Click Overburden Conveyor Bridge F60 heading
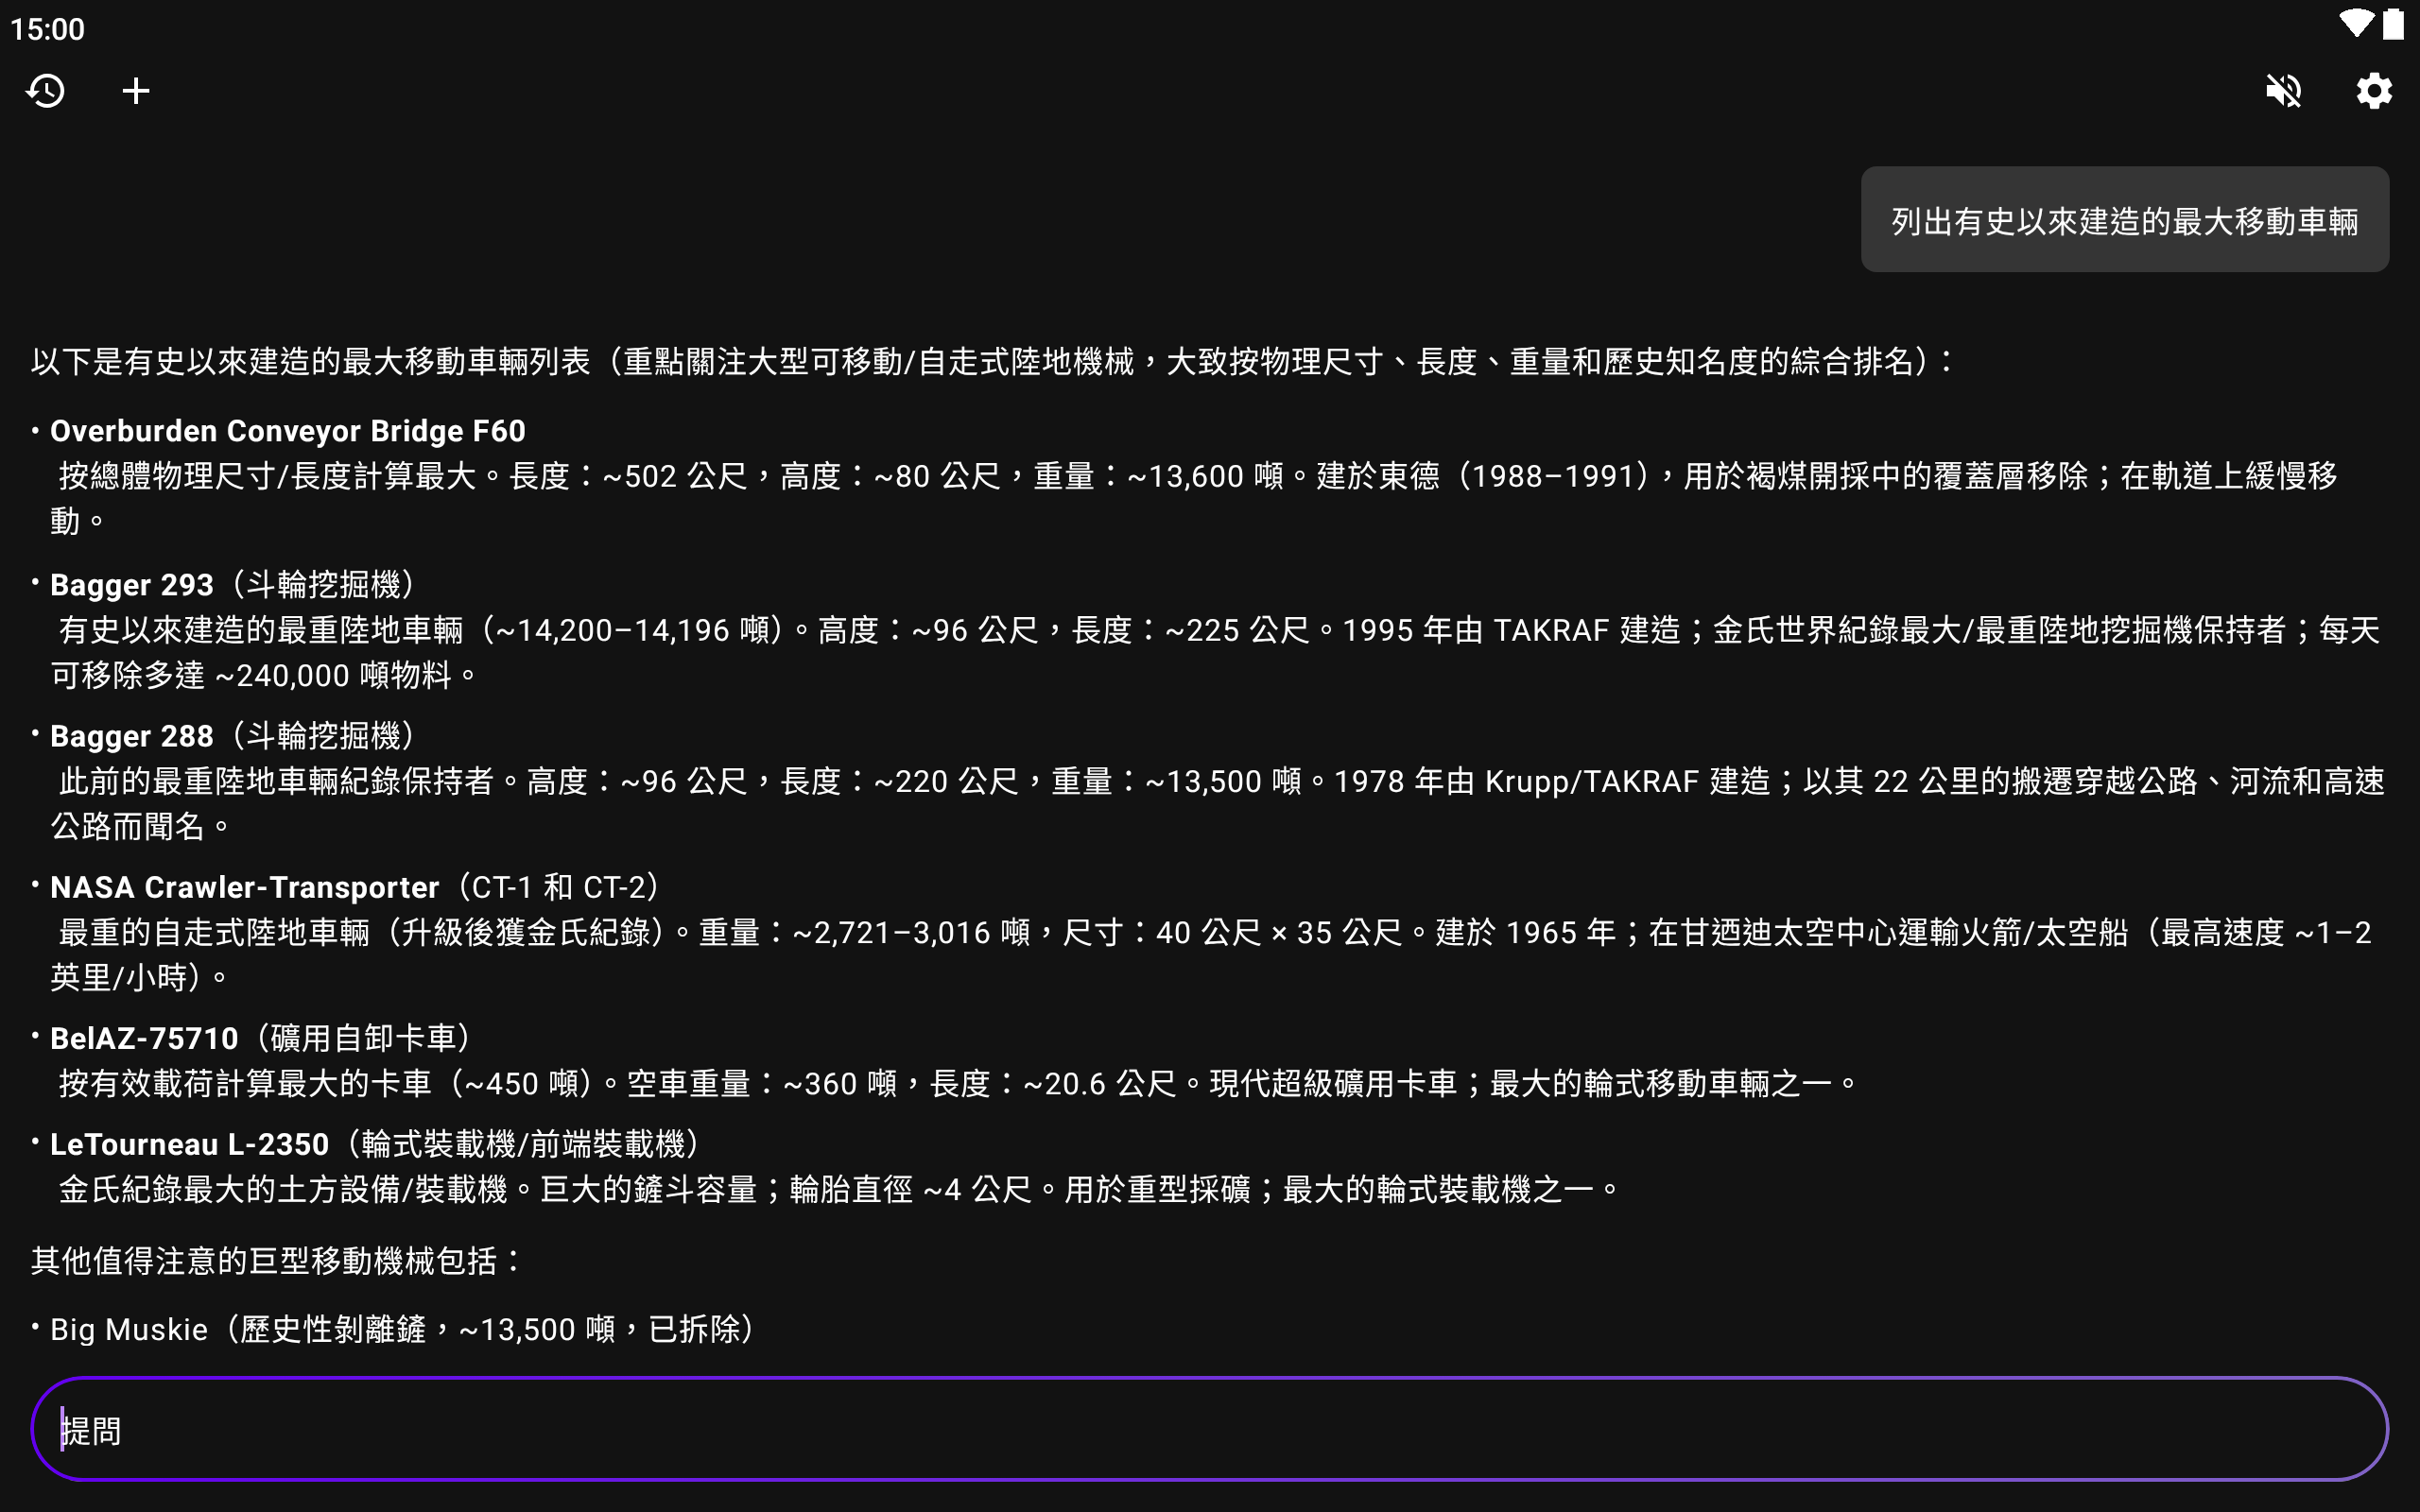Viewport: 2420px width, 1512px height. [x=288, y=431]
